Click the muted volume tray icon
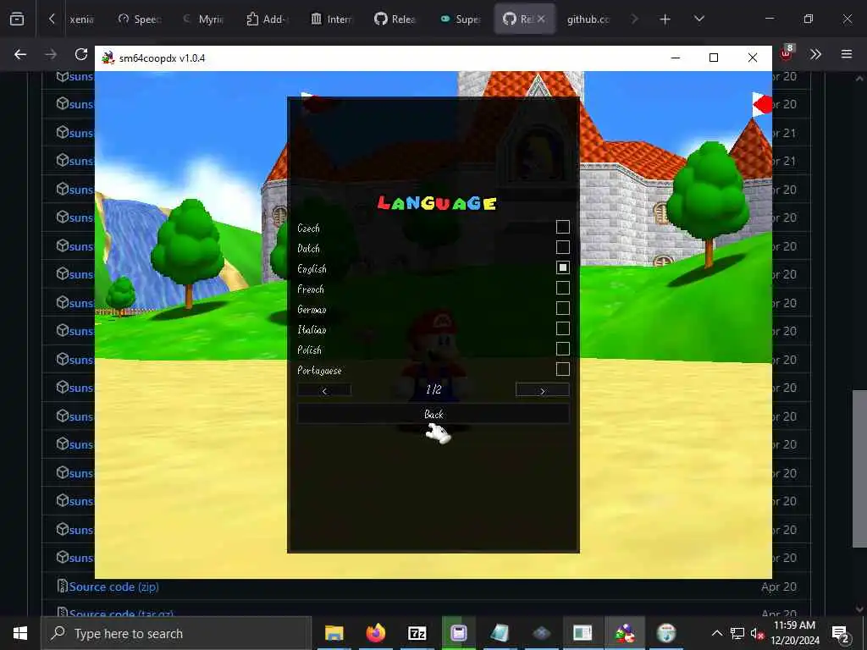Screen dimensions: 867x650 757,633
